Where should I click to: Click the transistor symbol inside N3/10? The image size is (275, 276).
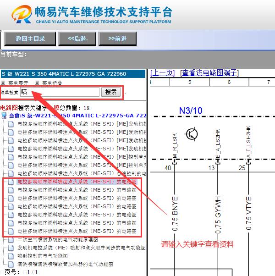click(x=192, y=134)
